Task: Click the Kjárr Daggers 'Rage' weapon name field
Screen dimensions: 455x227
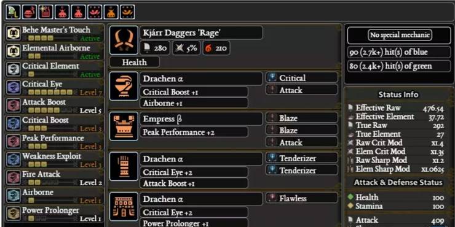Action: 202,33
